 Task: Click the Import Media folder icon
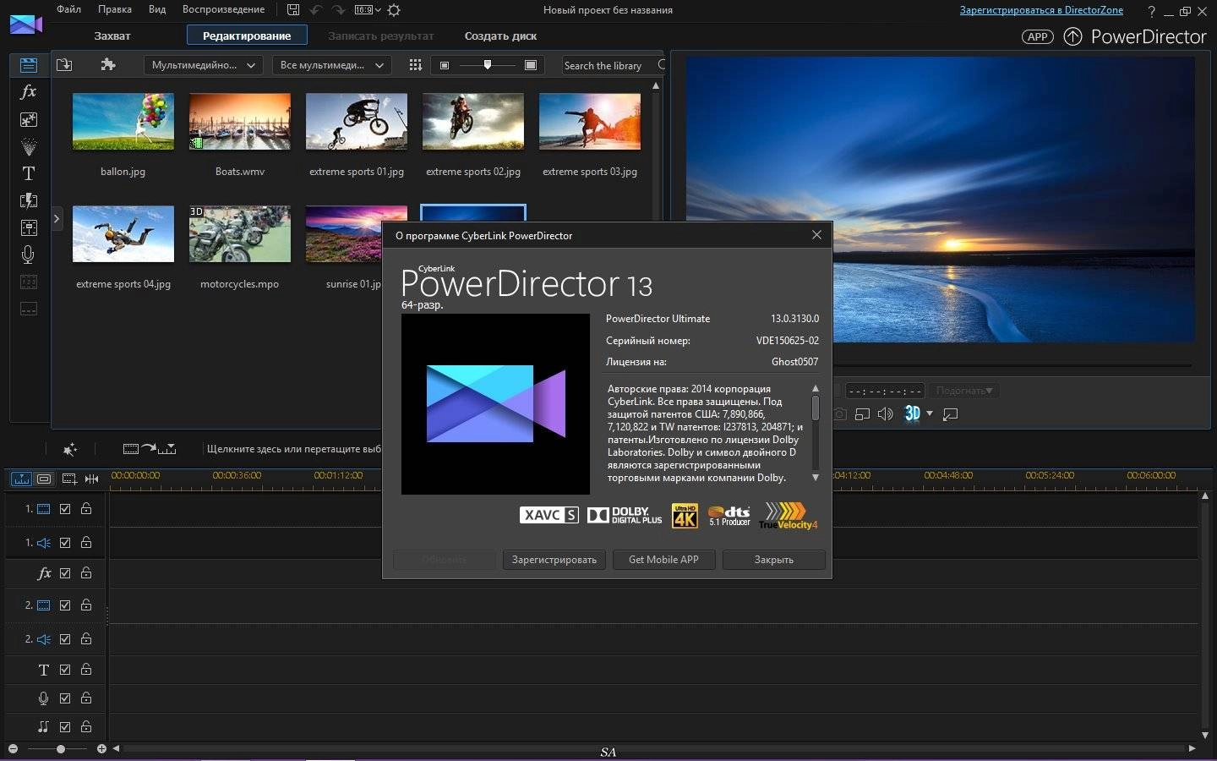pyautogui.click(x=64, y=64)
